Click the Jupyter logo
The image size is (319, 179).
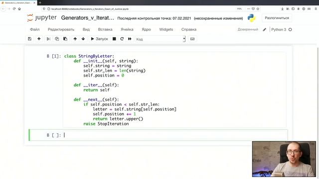42,18
